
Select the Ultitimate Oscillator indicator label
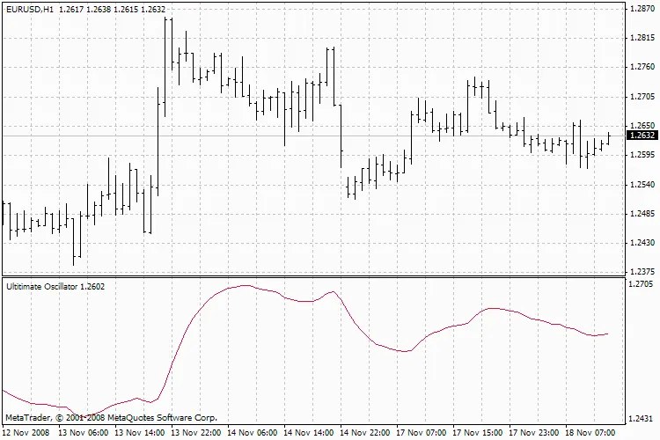tap(55, 287)
